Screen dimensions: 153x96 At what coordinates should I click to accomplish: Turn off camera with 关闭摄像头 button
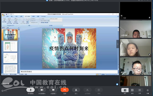tap(42, 90)
